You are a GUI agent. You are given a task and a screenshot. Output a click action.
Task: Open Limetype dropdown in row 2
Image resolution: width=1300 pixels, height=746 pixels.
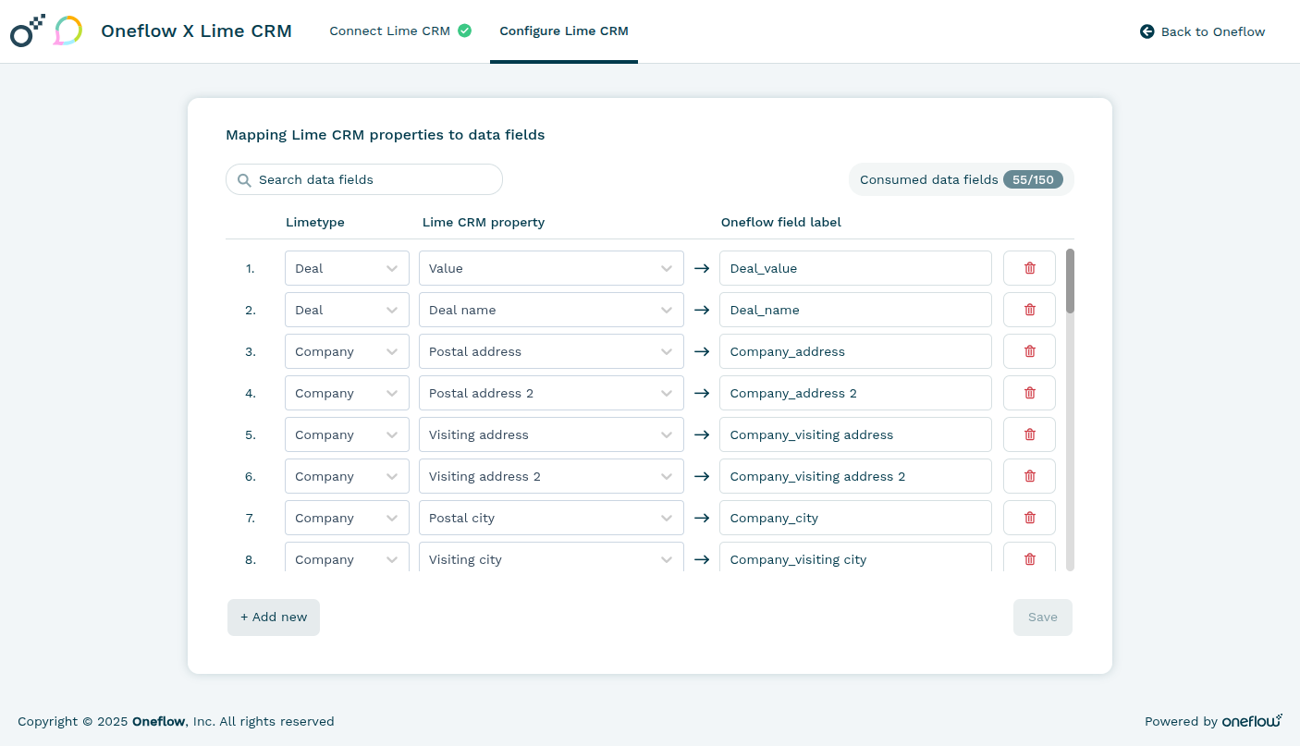tap(347, 310)
